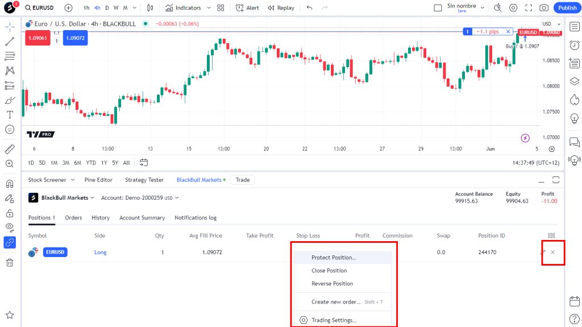Screen dimensions: 582x327
Task: Set chart range to 1Y
Action: pyautogui.click(x=105, y=163)
